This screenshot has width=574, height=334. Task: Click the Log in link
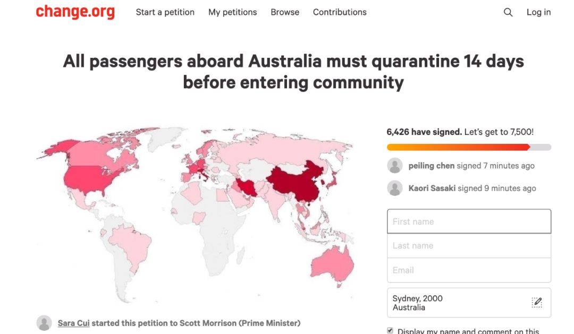pyautogui.click(x=538, y=12)
